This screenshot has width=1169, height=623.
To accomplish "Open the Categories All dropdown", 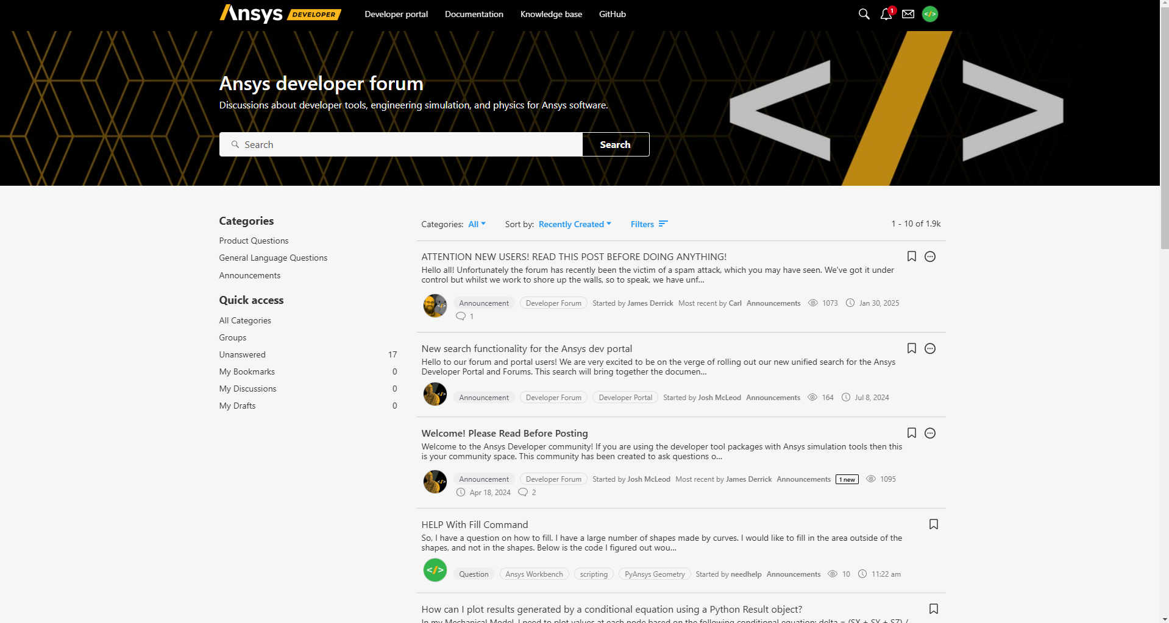I will tap(477, 224).
